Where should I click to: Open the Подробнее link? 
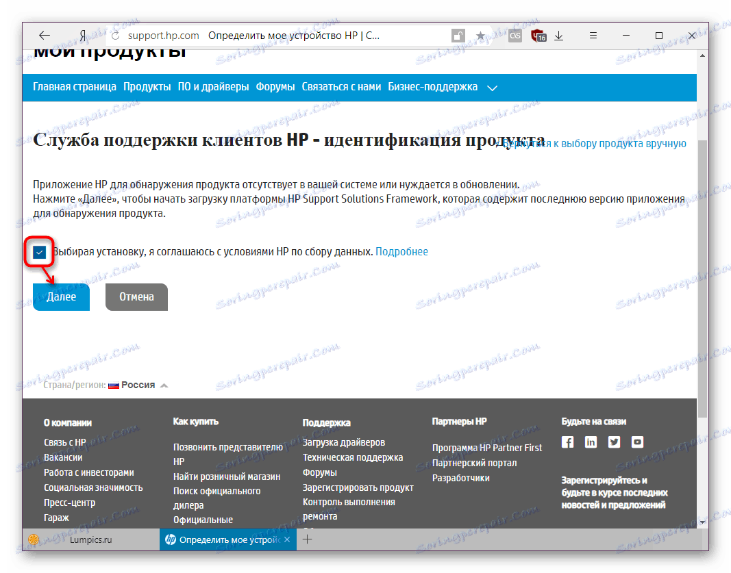(402, 251)
